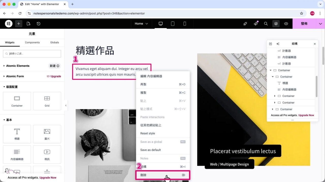Bookmark this page with the star icon
325x182 pixels.
(302, 13)
